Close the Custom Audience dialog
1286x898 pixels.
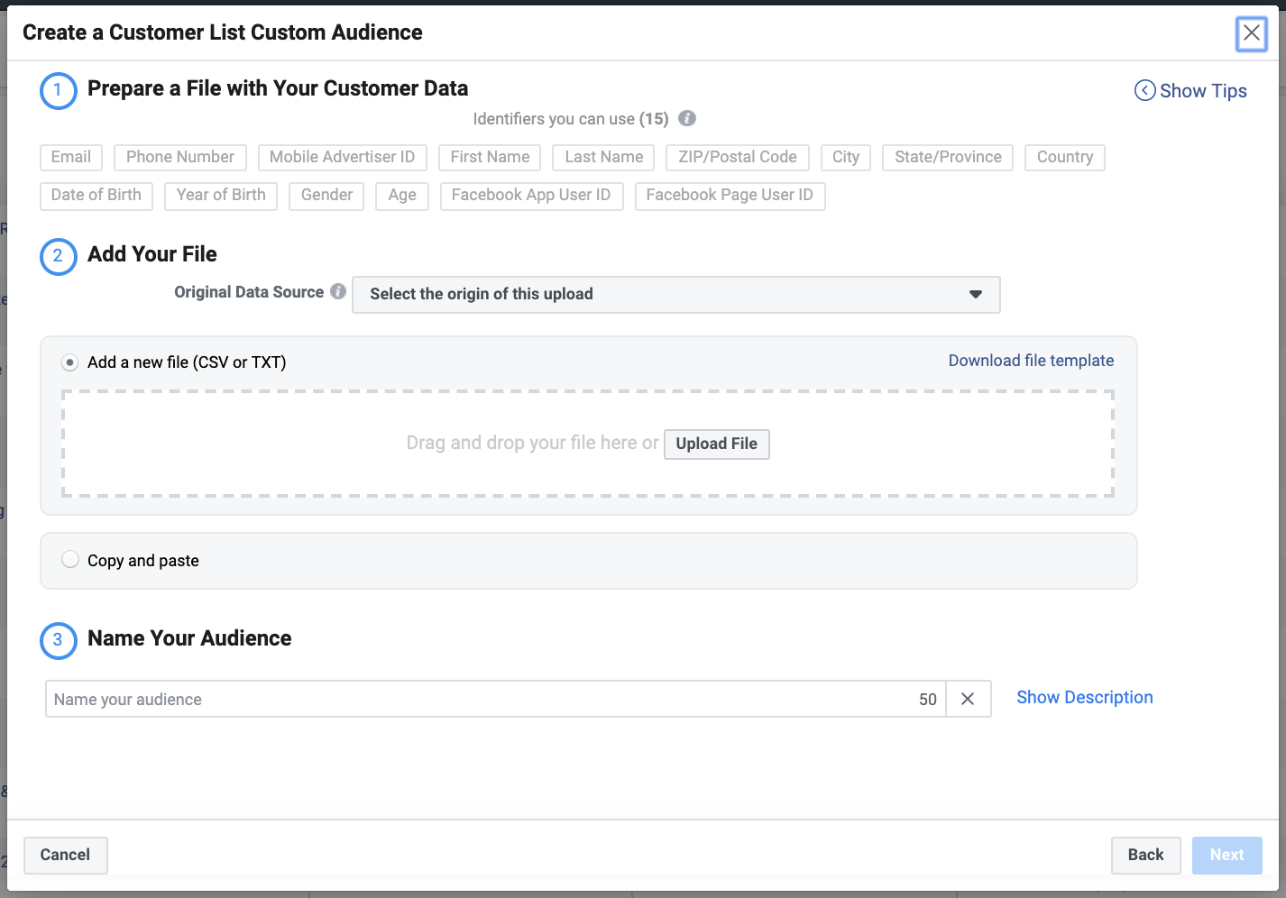point(1251,33)
